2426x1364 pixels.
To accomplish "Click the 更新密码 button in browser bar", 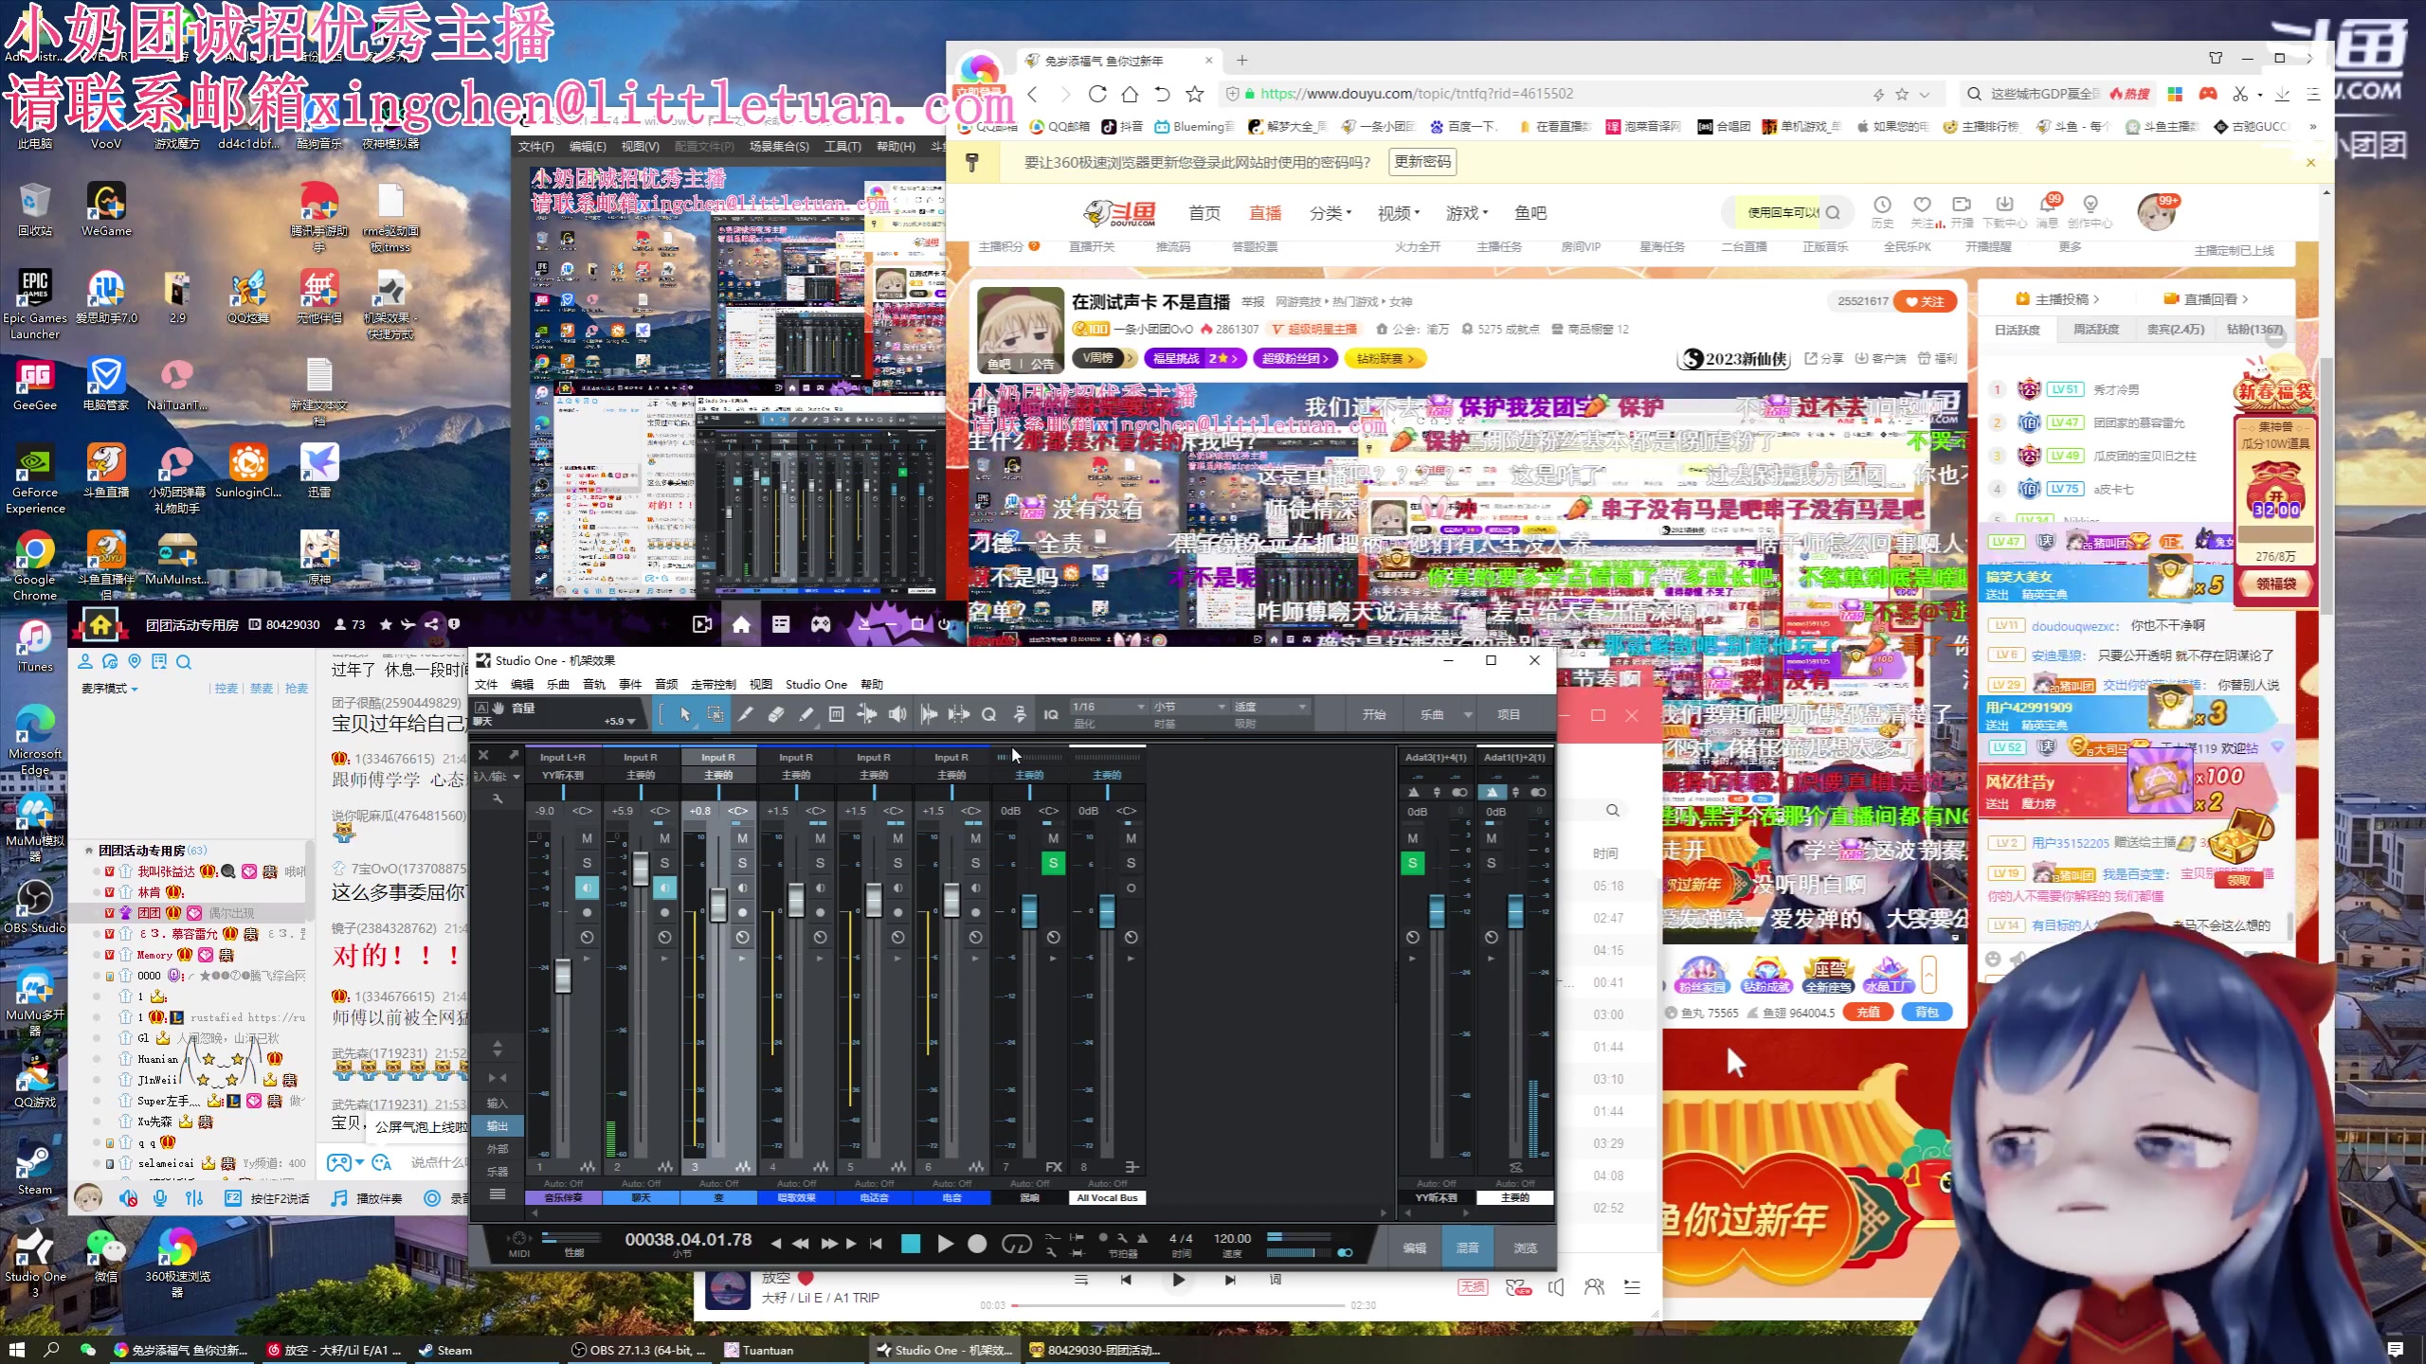I will pyautogui.click(x=1421, y=162).
